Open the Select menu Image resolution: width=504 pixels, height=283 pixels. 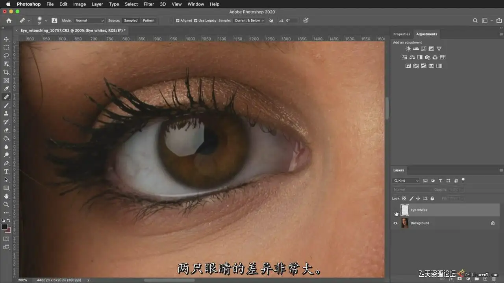(132, 4)
